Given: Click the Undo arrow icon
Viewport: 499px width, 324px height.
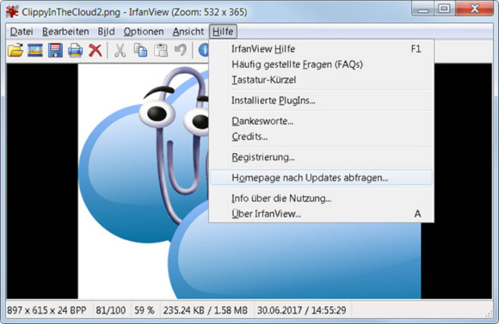Looking at the screenshot, I should tap(181, 50).
